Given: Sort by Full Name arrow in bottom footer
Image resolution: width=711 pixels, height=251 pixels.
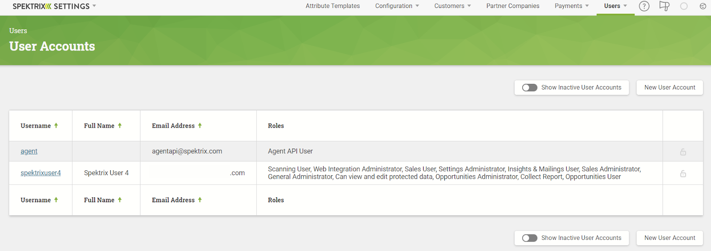Looking at the screenshot, I should pos(120,200).
